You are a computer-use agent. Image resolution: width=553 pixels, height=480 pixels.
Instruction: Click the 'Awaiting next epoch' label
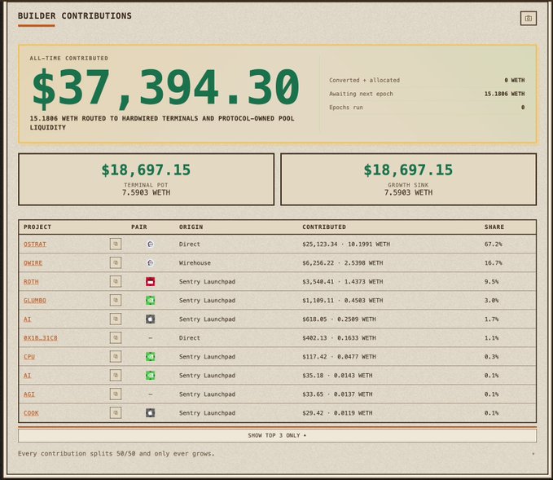[x=361, y=94]
